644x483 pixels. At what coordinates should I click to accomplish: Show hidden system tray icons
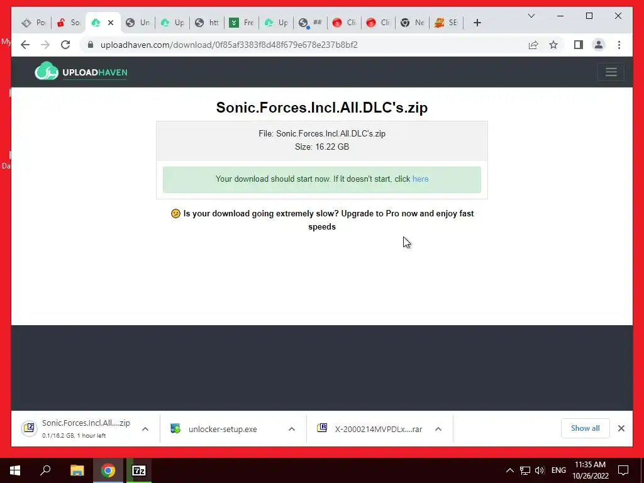(x=509, y=470)
